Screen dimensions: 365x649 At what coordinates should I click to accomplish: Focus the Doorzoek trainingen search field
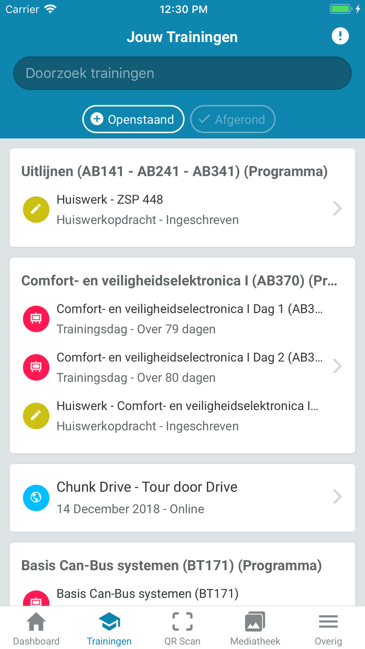tap(182, 73)
